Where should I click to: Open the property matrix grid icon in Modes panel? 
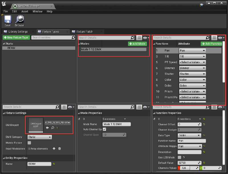point(139,38)
